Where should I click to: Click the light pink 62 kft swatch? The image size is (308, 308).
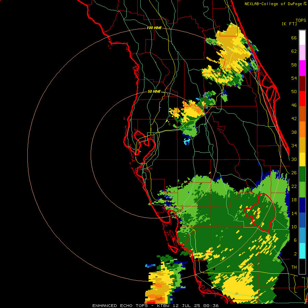(x=302, y=53)
